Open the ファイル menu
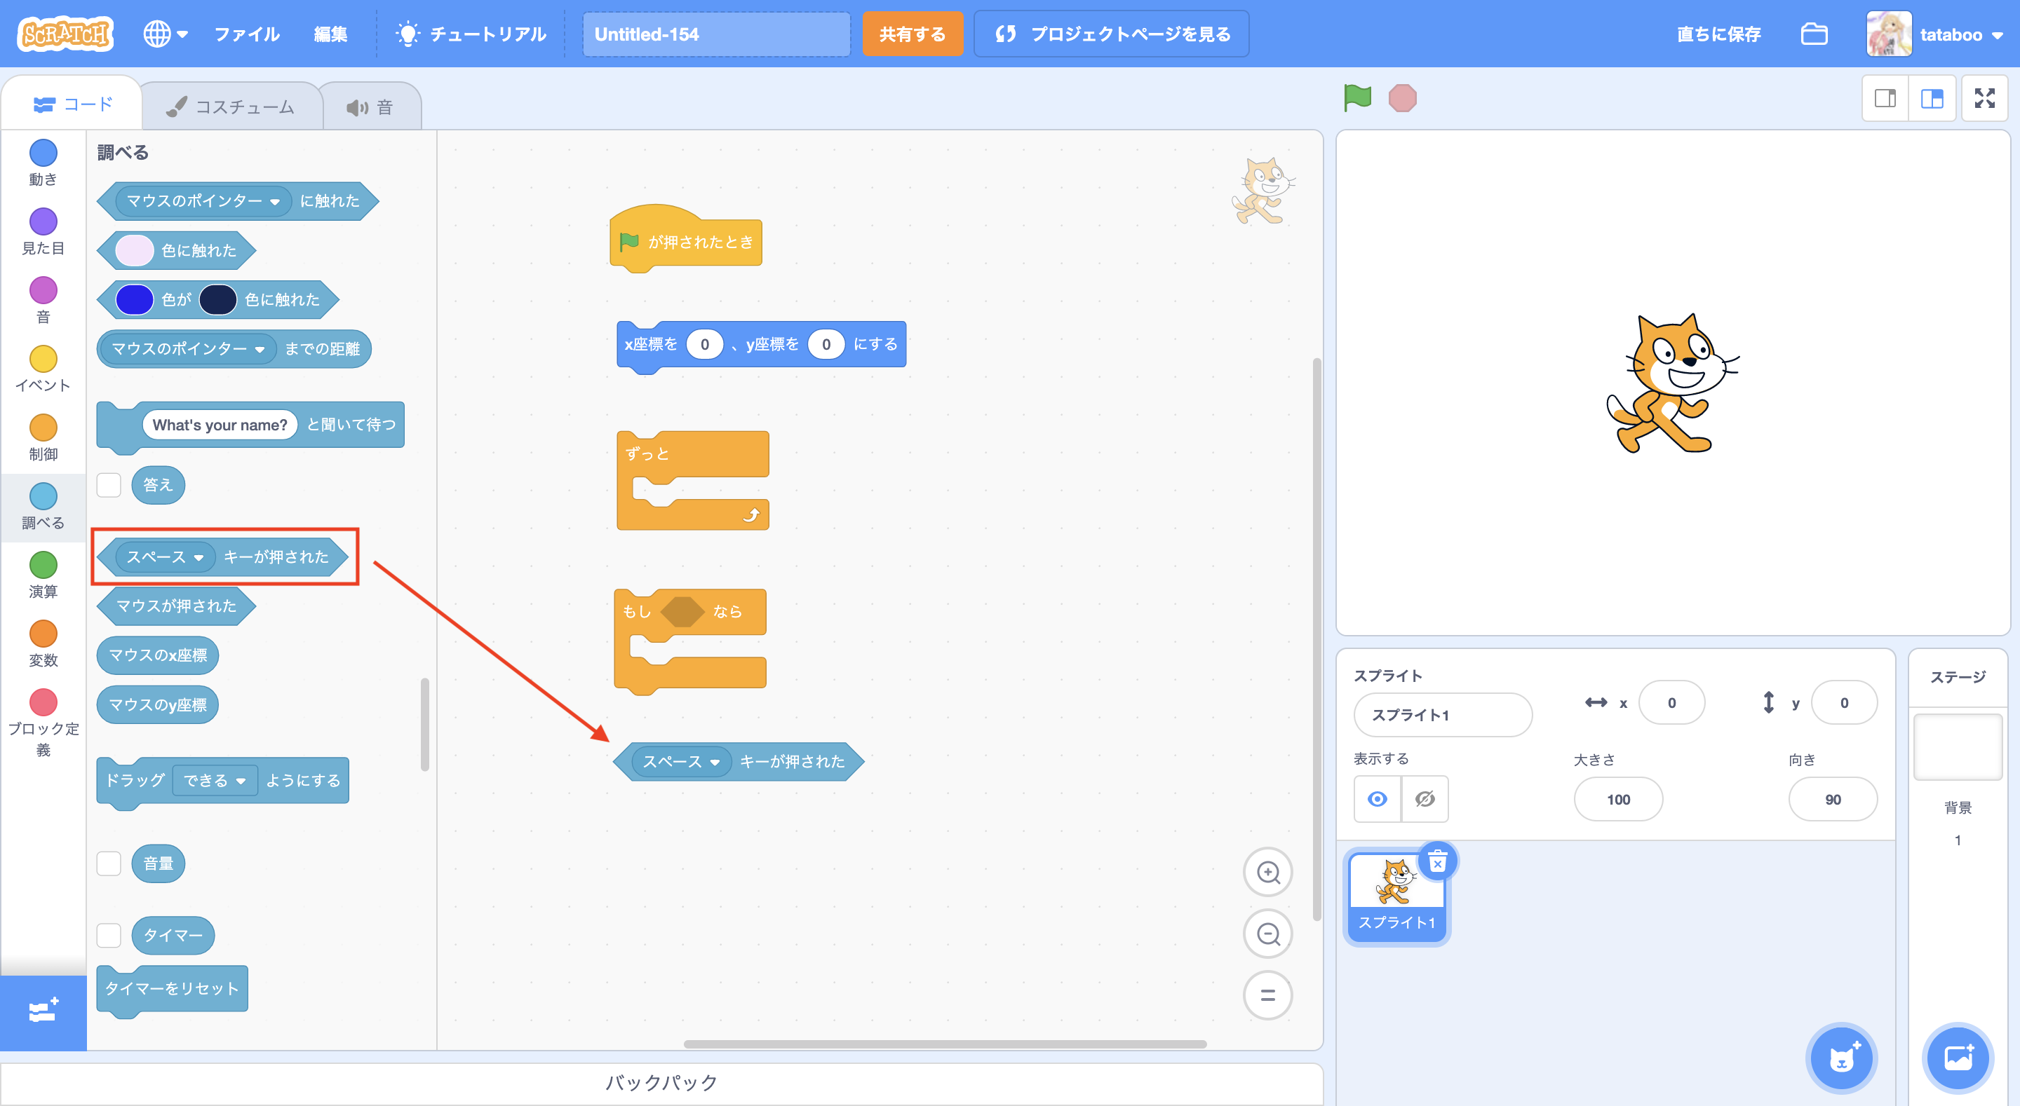Screen dimensions: 2020x1106 pos(246,34)
